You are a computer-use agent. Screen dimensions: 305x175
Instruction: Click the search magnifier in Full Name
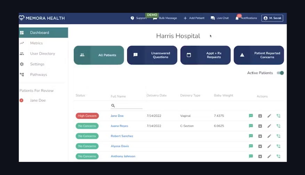pos(113,105)
